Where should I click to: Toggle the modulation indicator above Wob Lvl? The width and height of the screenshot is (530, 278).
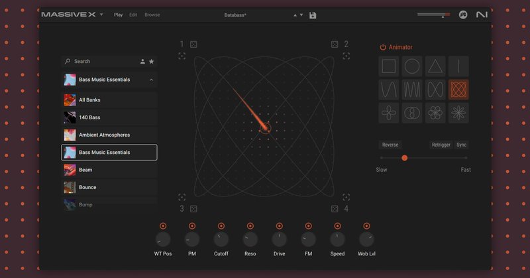[x=366, y=226]
